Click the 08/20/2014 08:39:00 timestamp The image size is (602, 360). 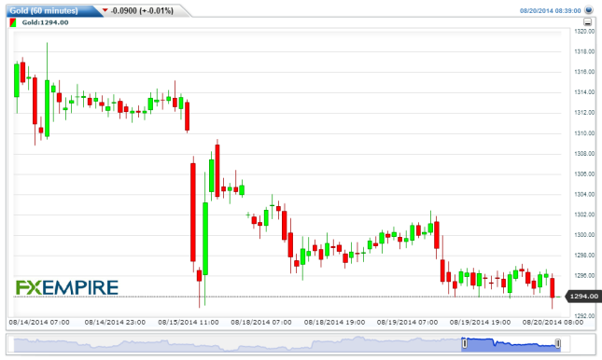550,11
